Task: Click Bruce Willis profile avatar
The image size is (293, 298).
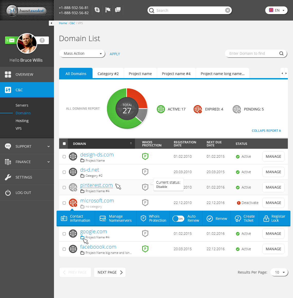Action: (x=27, y=43)
